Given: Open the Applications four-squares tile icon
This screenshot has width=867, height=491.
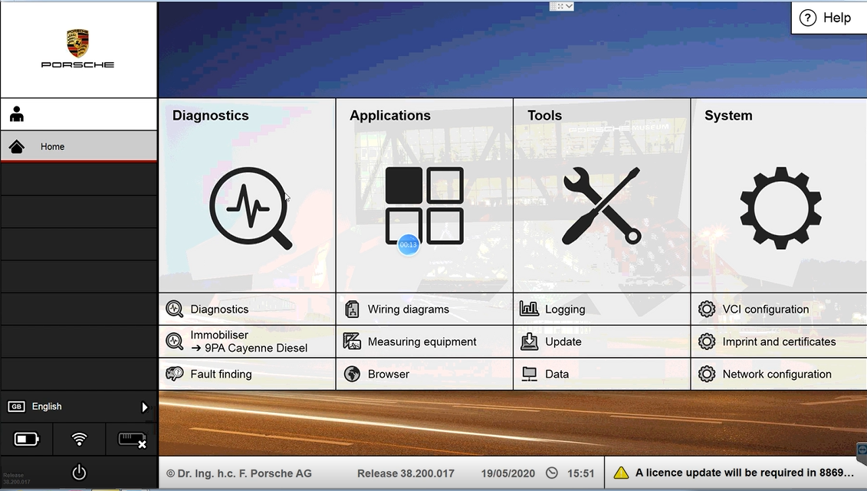Looking at the screenshot, I should 424,205.
